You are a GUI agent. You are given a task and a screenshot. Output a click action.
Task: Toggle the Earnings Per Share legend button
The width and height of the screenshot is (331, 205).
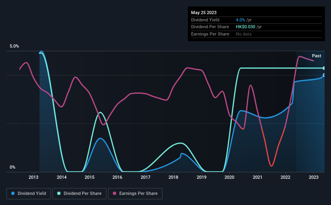pyautogui.click(x=135, y=194)
